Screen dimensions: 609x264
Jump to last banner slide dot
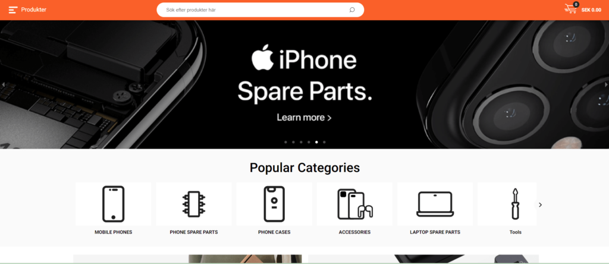click(324, 142)
